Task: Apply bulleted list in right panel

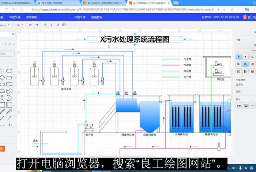Action: click(x=245, y=71)
